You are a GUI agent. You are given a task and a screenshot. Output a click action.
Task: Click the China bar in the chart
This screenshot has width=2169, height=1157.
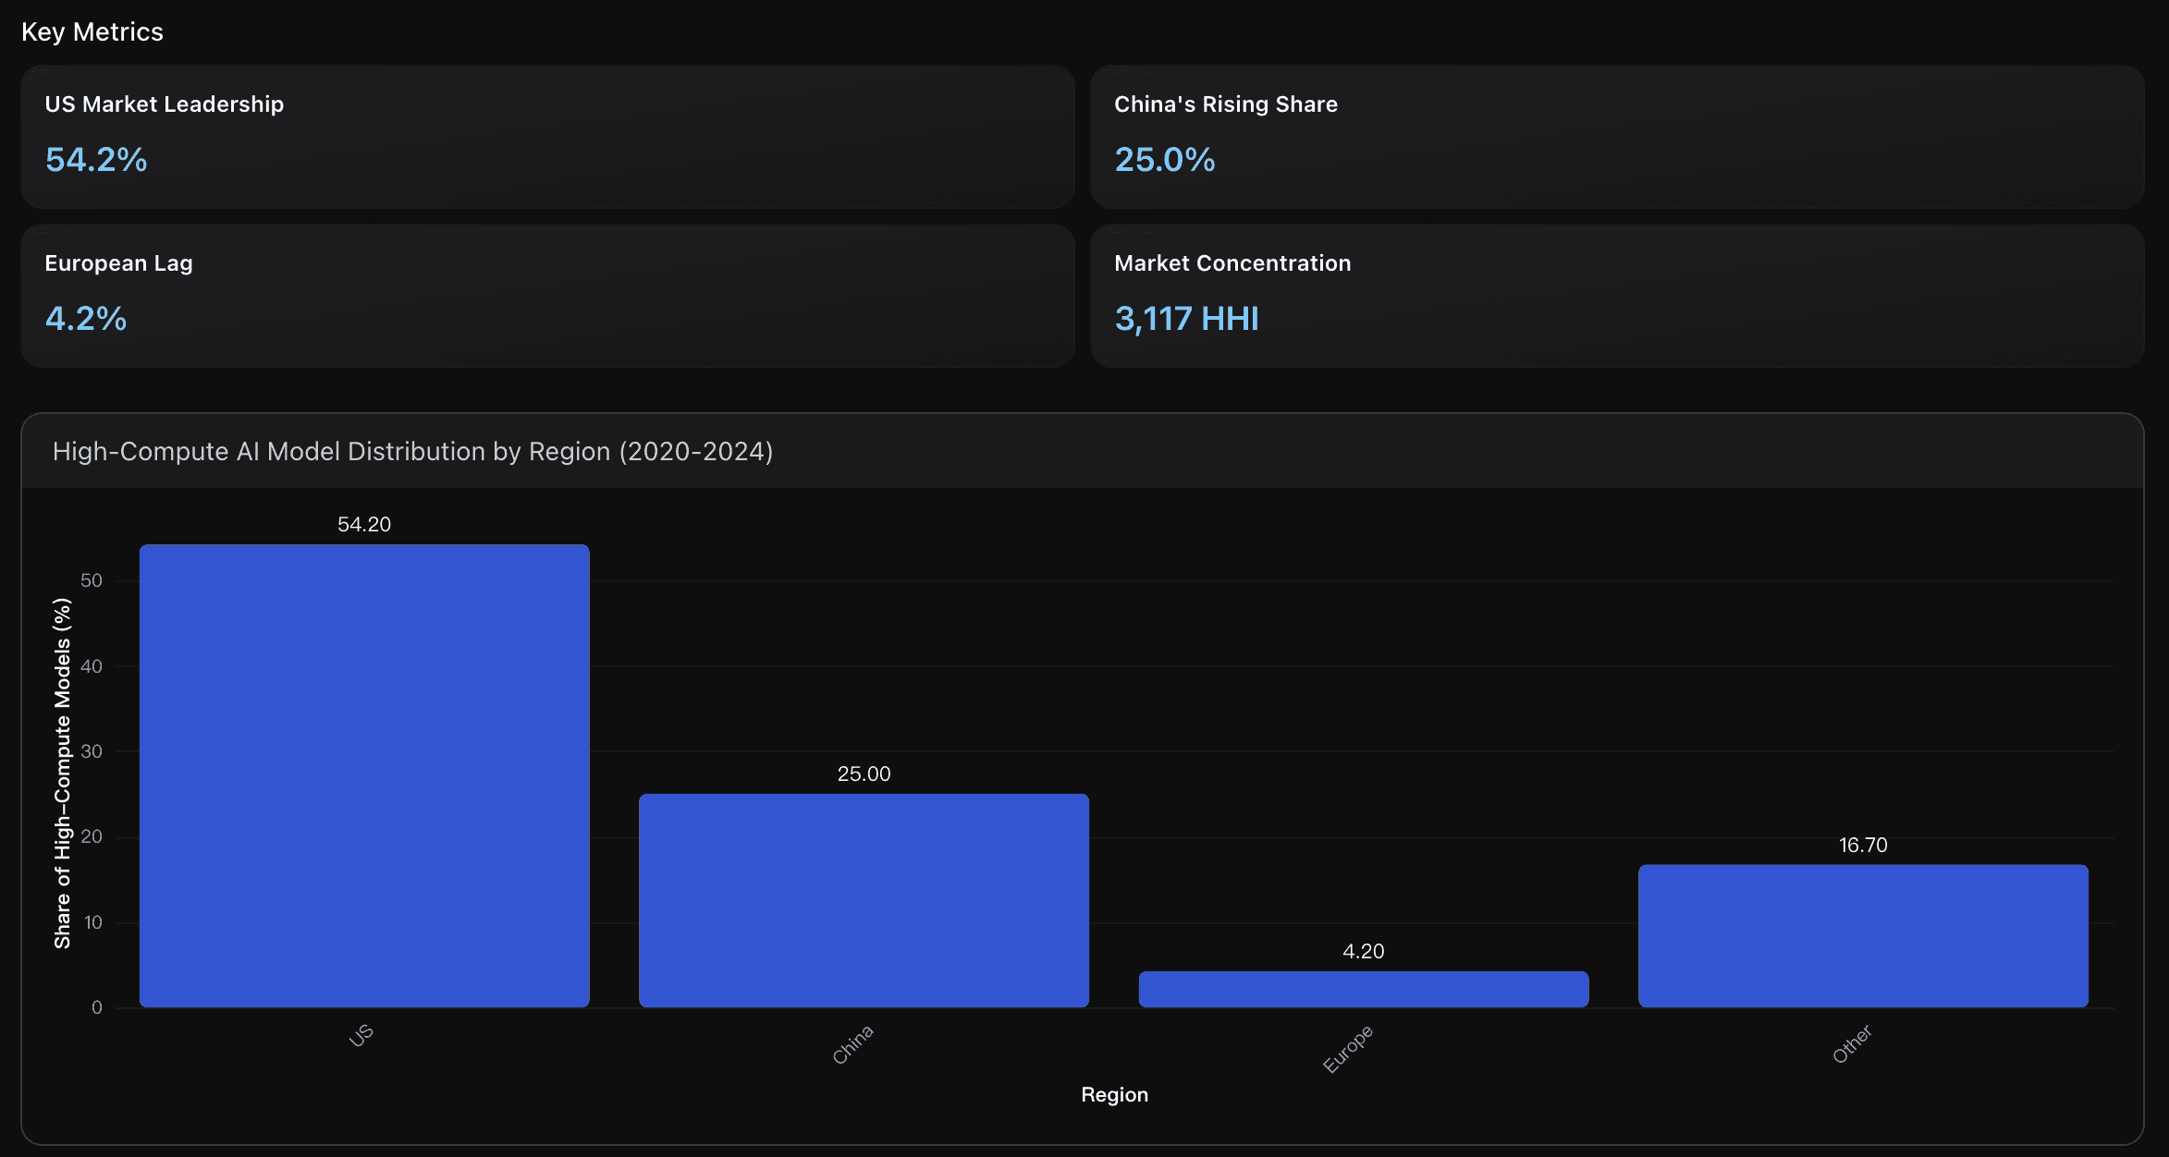(x=864, y=900)
